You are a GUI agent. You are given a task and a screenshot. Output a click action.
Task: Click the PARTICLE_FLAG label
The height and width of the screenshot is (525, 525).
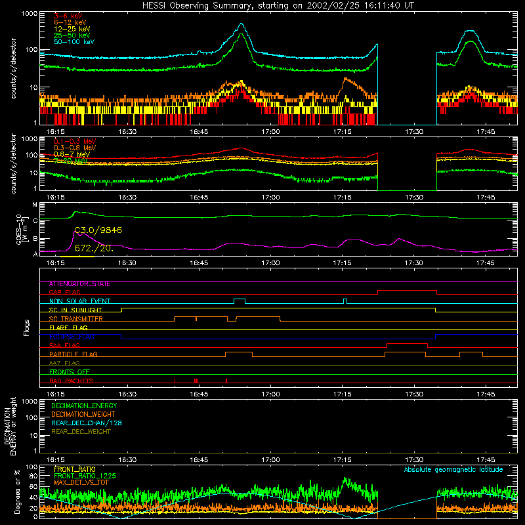click(x=73, y=354)
